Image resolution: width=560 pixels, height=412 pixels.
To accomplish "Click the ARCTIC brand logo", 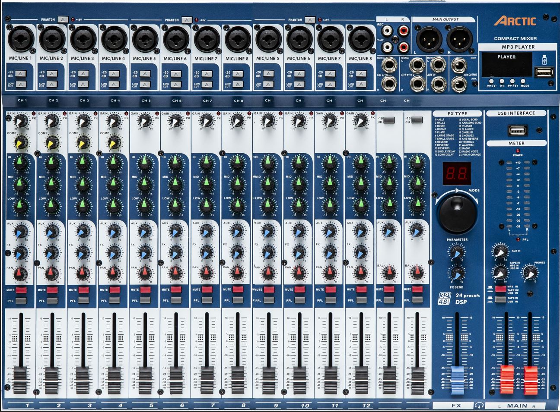I will point(515,21).
